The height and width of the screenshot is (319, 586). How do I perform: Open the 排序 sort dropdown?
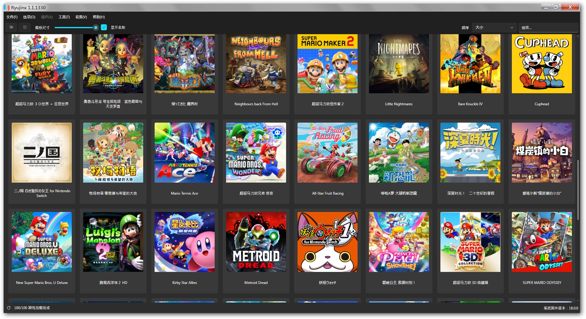click(494, 28)
